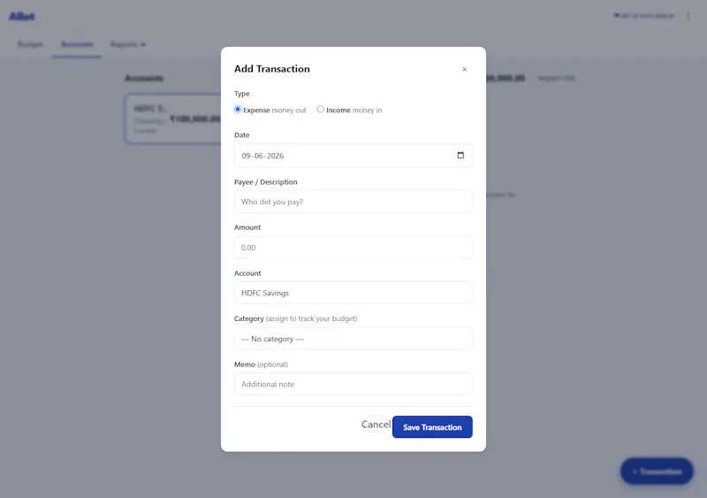This screenshot has width=707, height=498.
Task: Focus the Memo Additional note field
Action: pyautogui.click(x=353, y=384)
